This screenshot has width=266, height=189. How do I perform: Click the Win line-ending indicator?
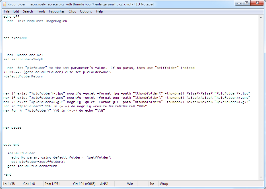(x=130, y=184)
